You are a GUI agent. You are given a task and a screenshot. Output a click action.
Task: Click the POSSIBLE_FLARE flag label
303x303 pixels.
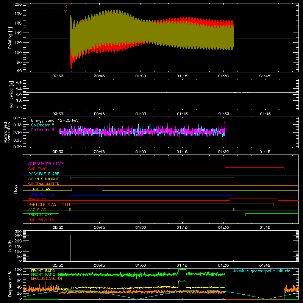click(x=44, y=174)
